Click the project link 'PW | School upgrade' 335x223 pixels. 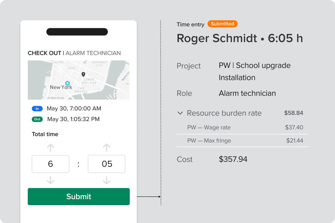tap(255, 65)
